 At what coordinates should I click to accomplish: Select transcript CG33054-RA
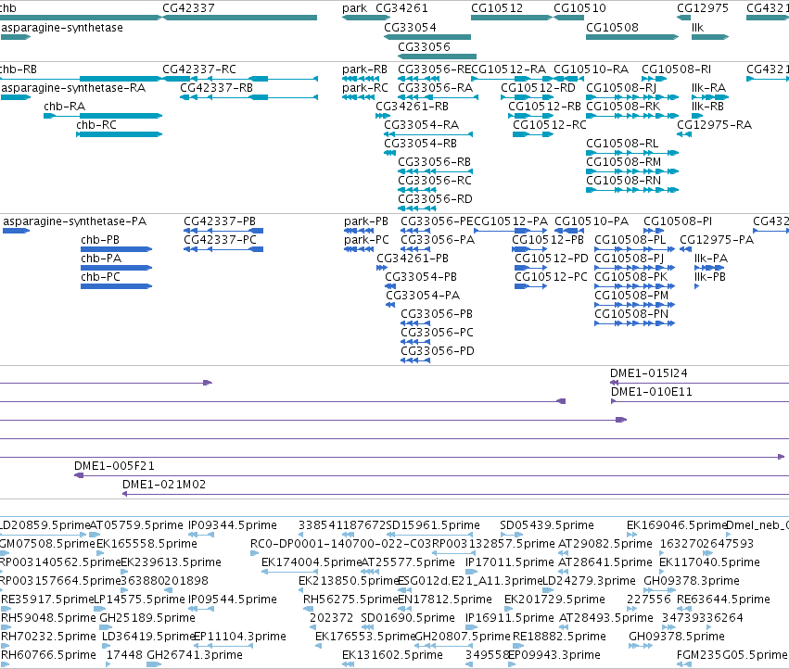click(x=421, y=125)
